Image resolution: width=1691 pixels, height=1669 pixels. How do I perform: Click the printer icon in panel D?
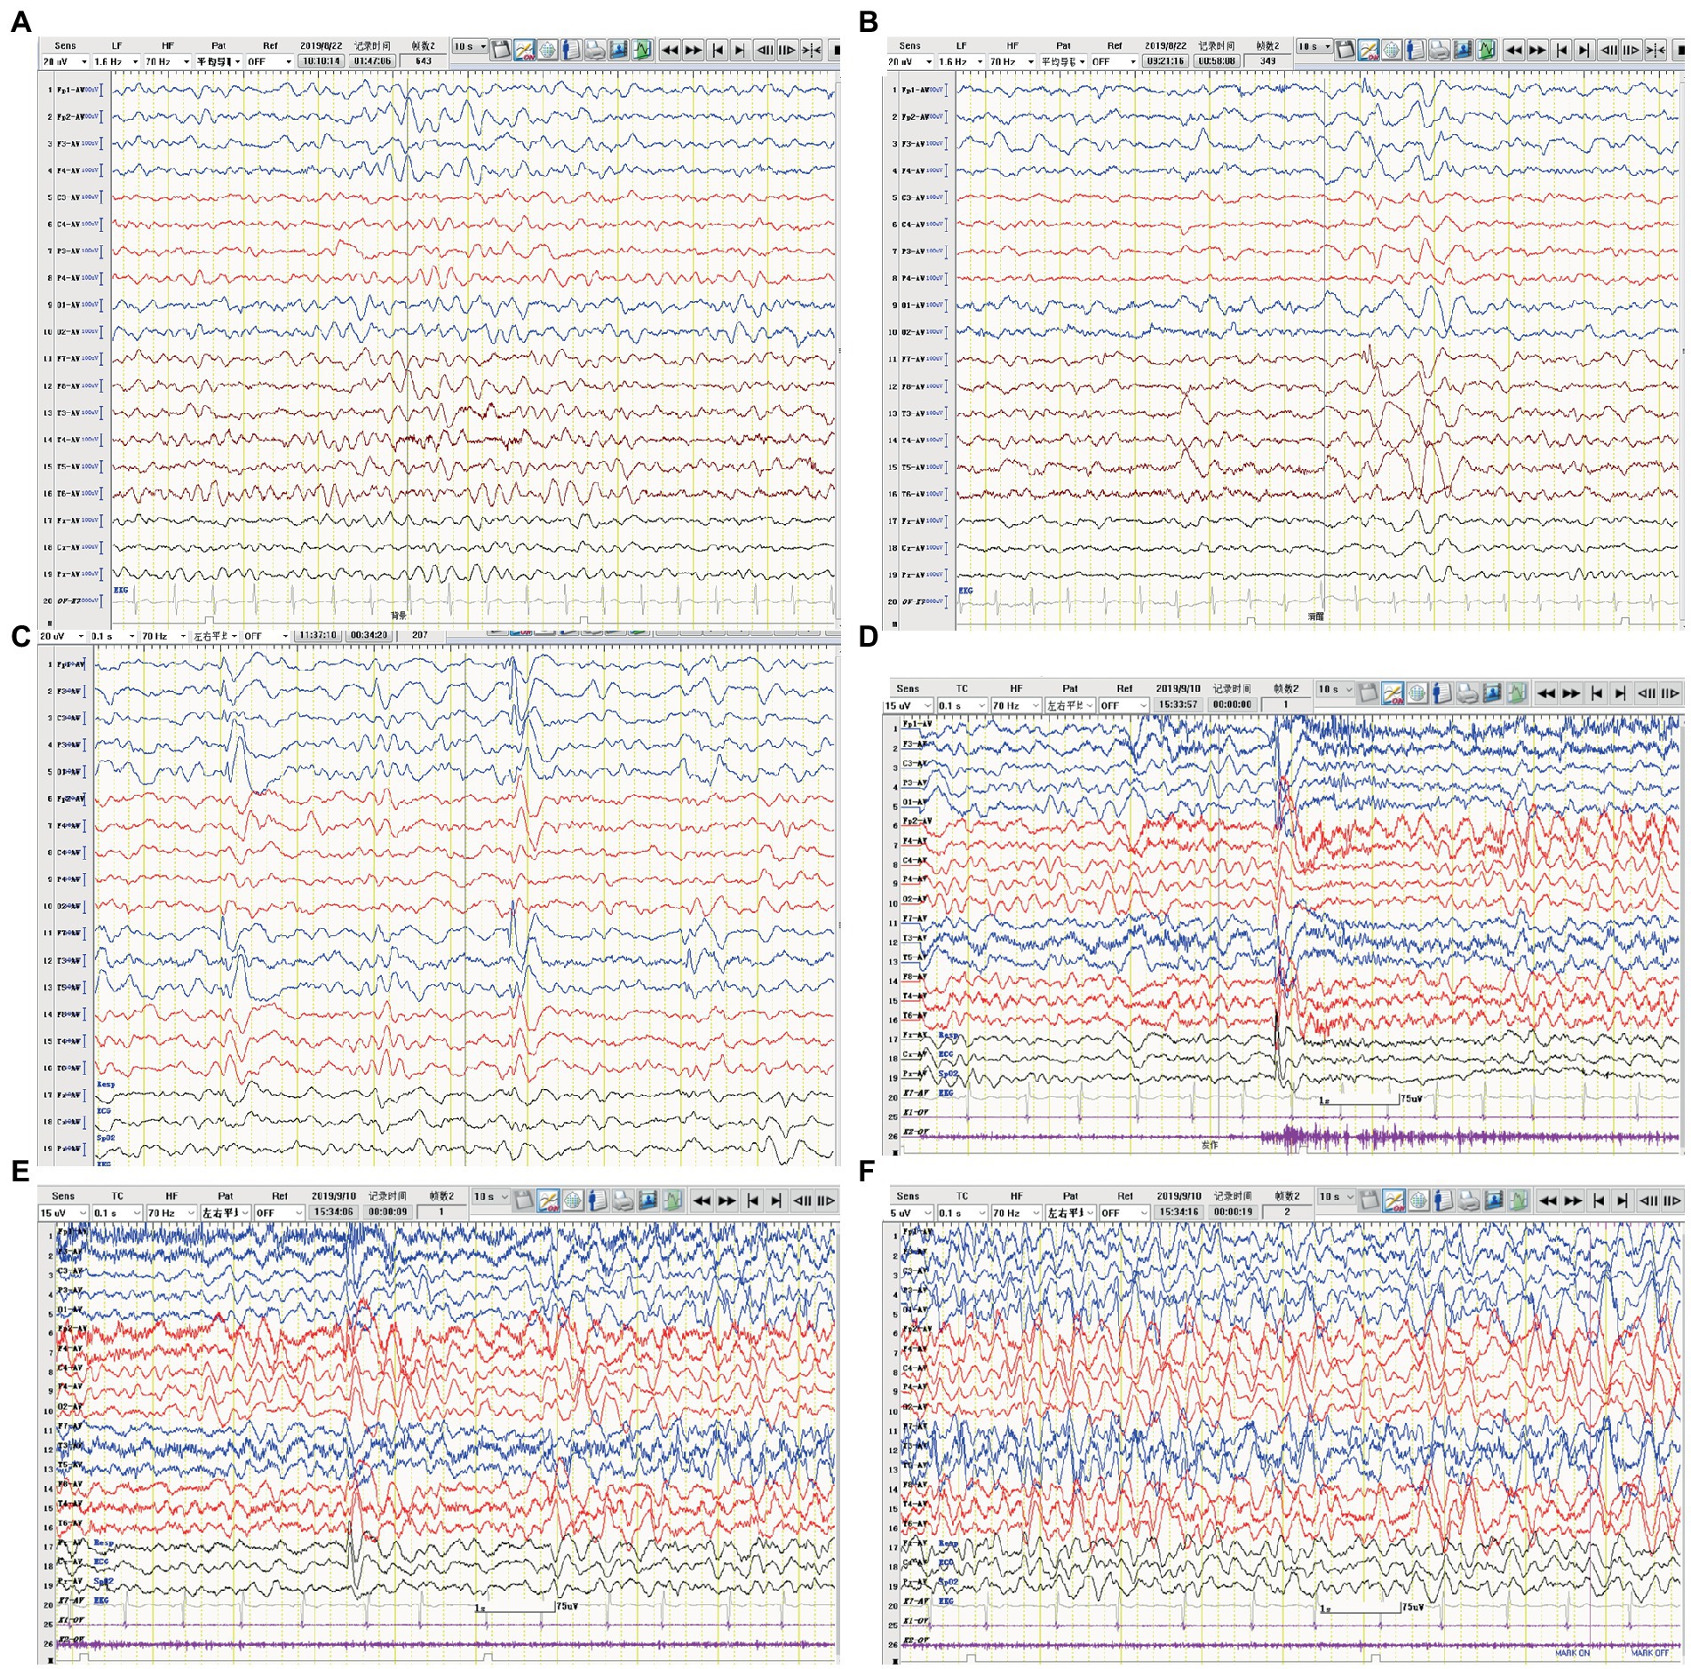tap(1467, 694)
